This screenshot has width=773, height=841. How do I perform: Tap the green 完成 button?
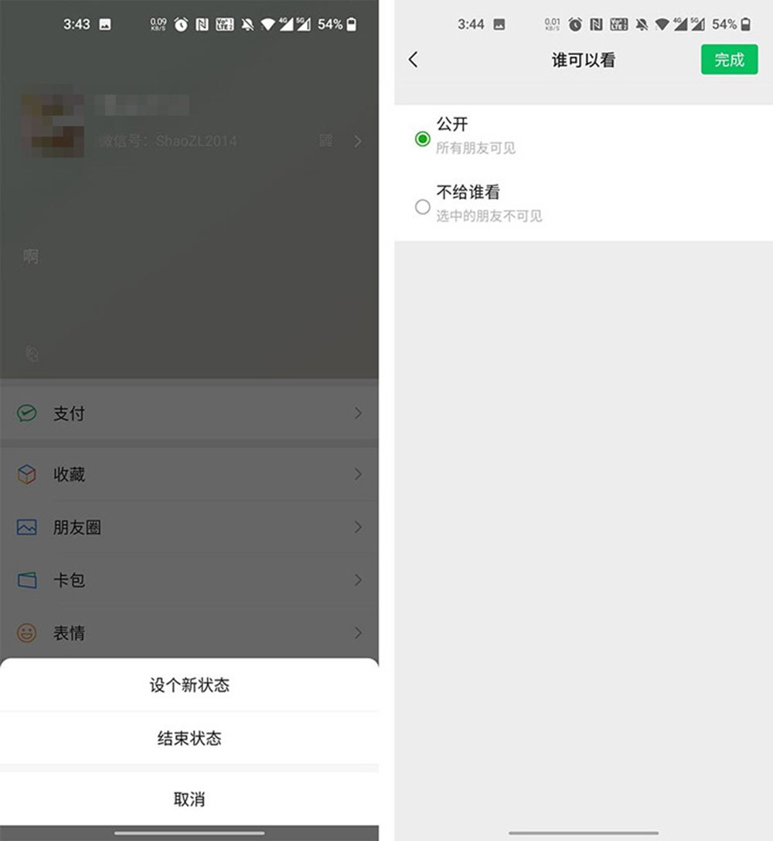click(729, 60)
